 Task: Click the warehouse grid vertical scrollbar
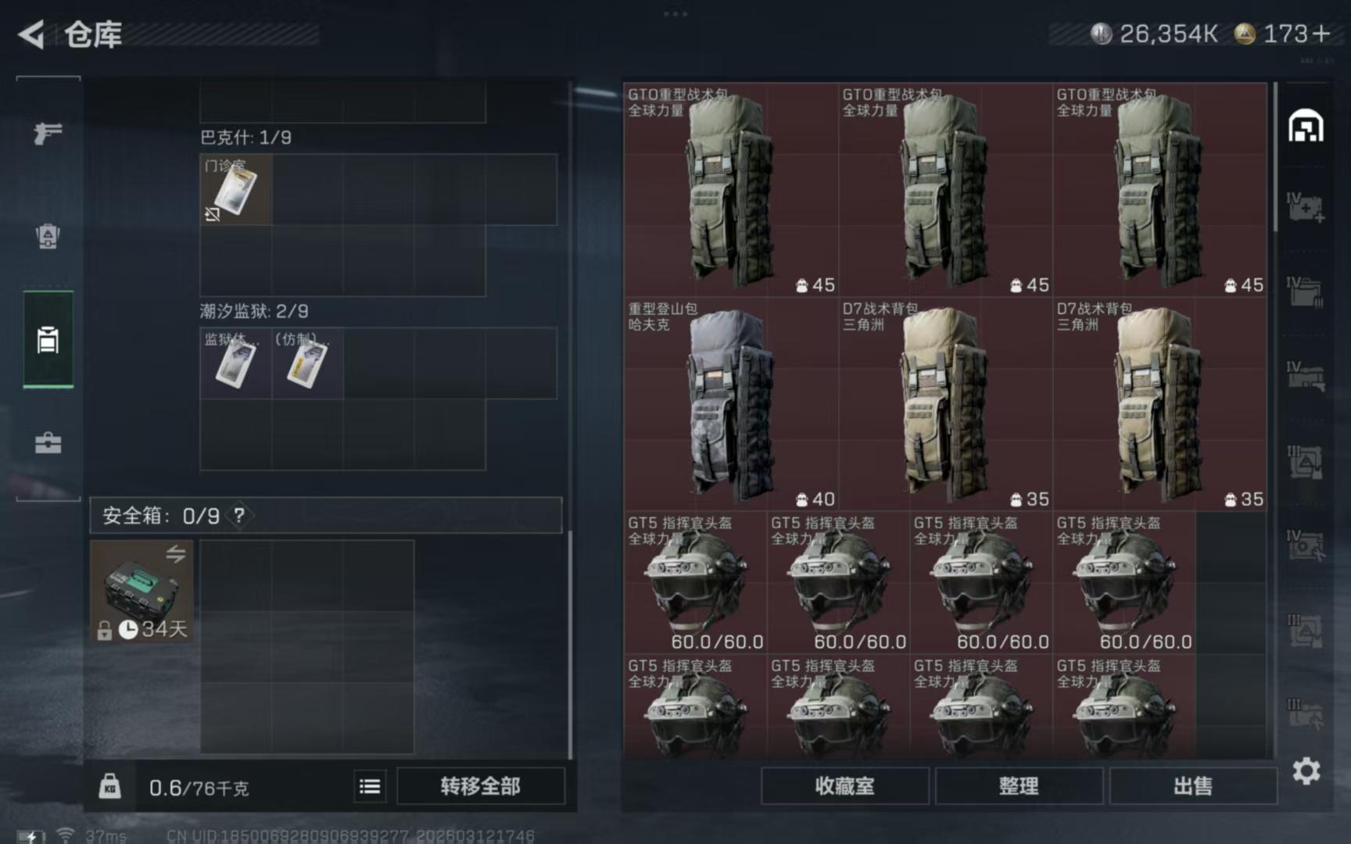coord(1275,156)
